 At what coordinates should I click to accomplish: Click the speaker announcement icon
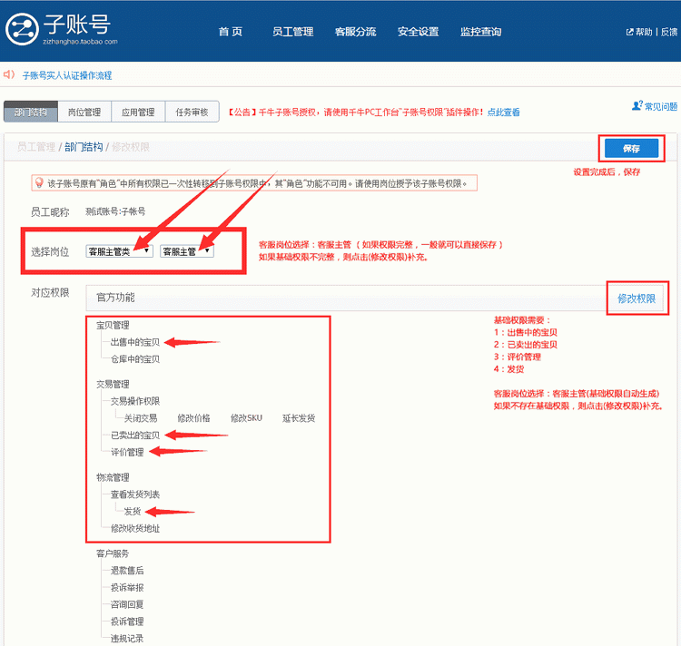pos(9,74)
